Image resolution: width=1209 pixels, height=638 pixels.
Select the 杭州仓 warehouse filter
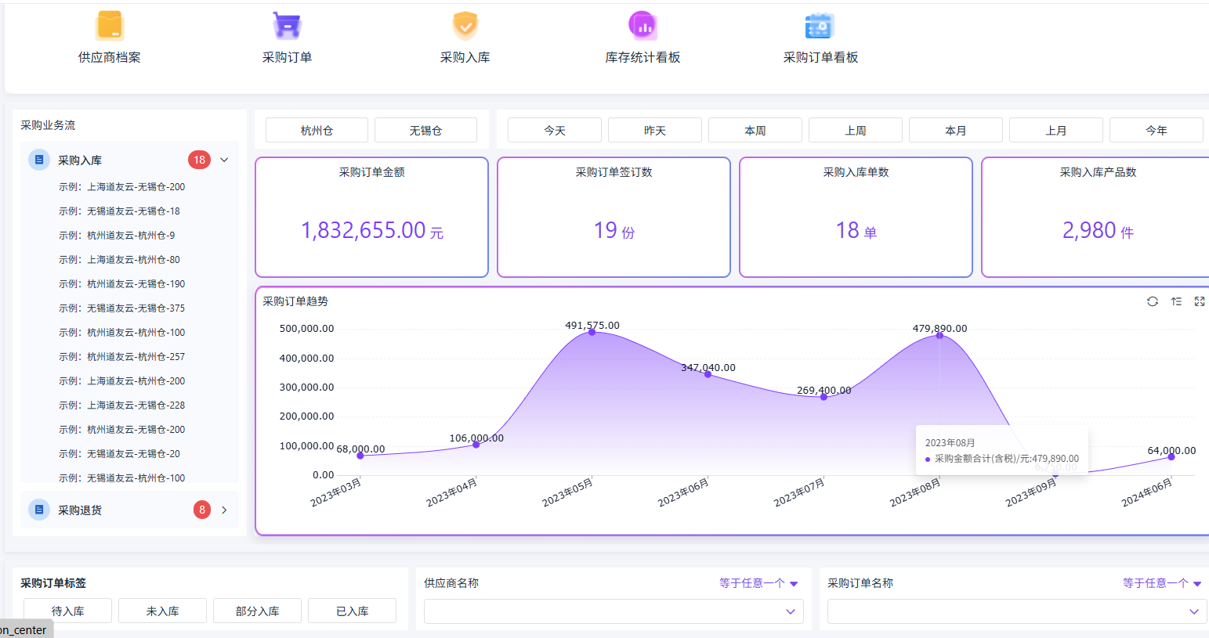(x=316, y=130)
